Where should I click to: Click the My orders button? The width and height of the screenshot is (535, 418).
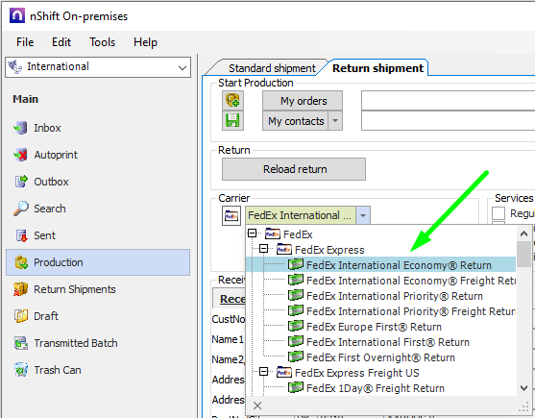pos(303,101)
